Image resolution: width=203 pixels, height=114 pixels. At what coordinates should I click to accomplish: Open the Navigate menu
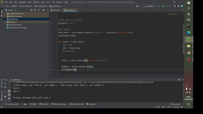click(23, 2)
